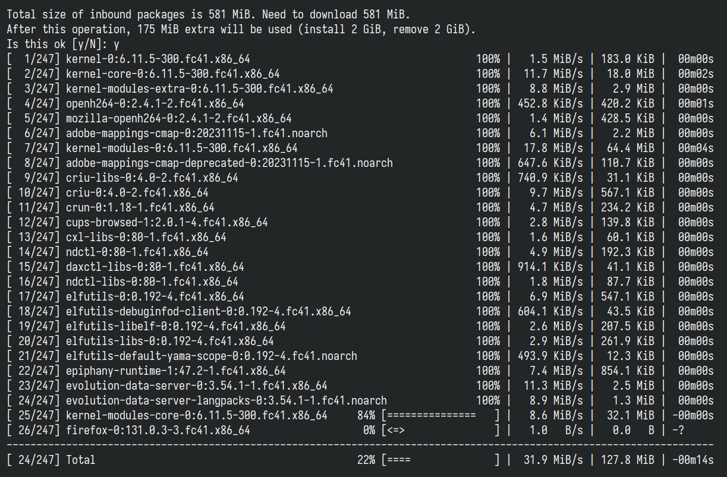
Task: Select the cups-browsed-1:2.0.1-4 package line
Action: coord(360,222)
